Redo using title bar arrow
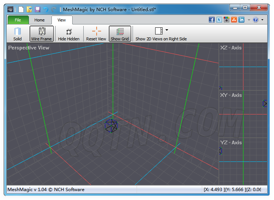The height and width of the screenshot is (200, 274). tap(54, 9)
